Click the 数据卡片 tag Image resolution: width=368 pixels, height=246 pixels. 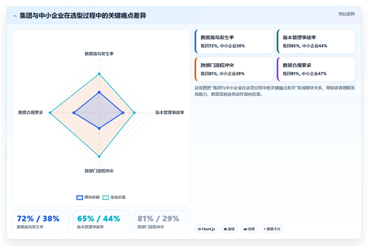[272, 229]
